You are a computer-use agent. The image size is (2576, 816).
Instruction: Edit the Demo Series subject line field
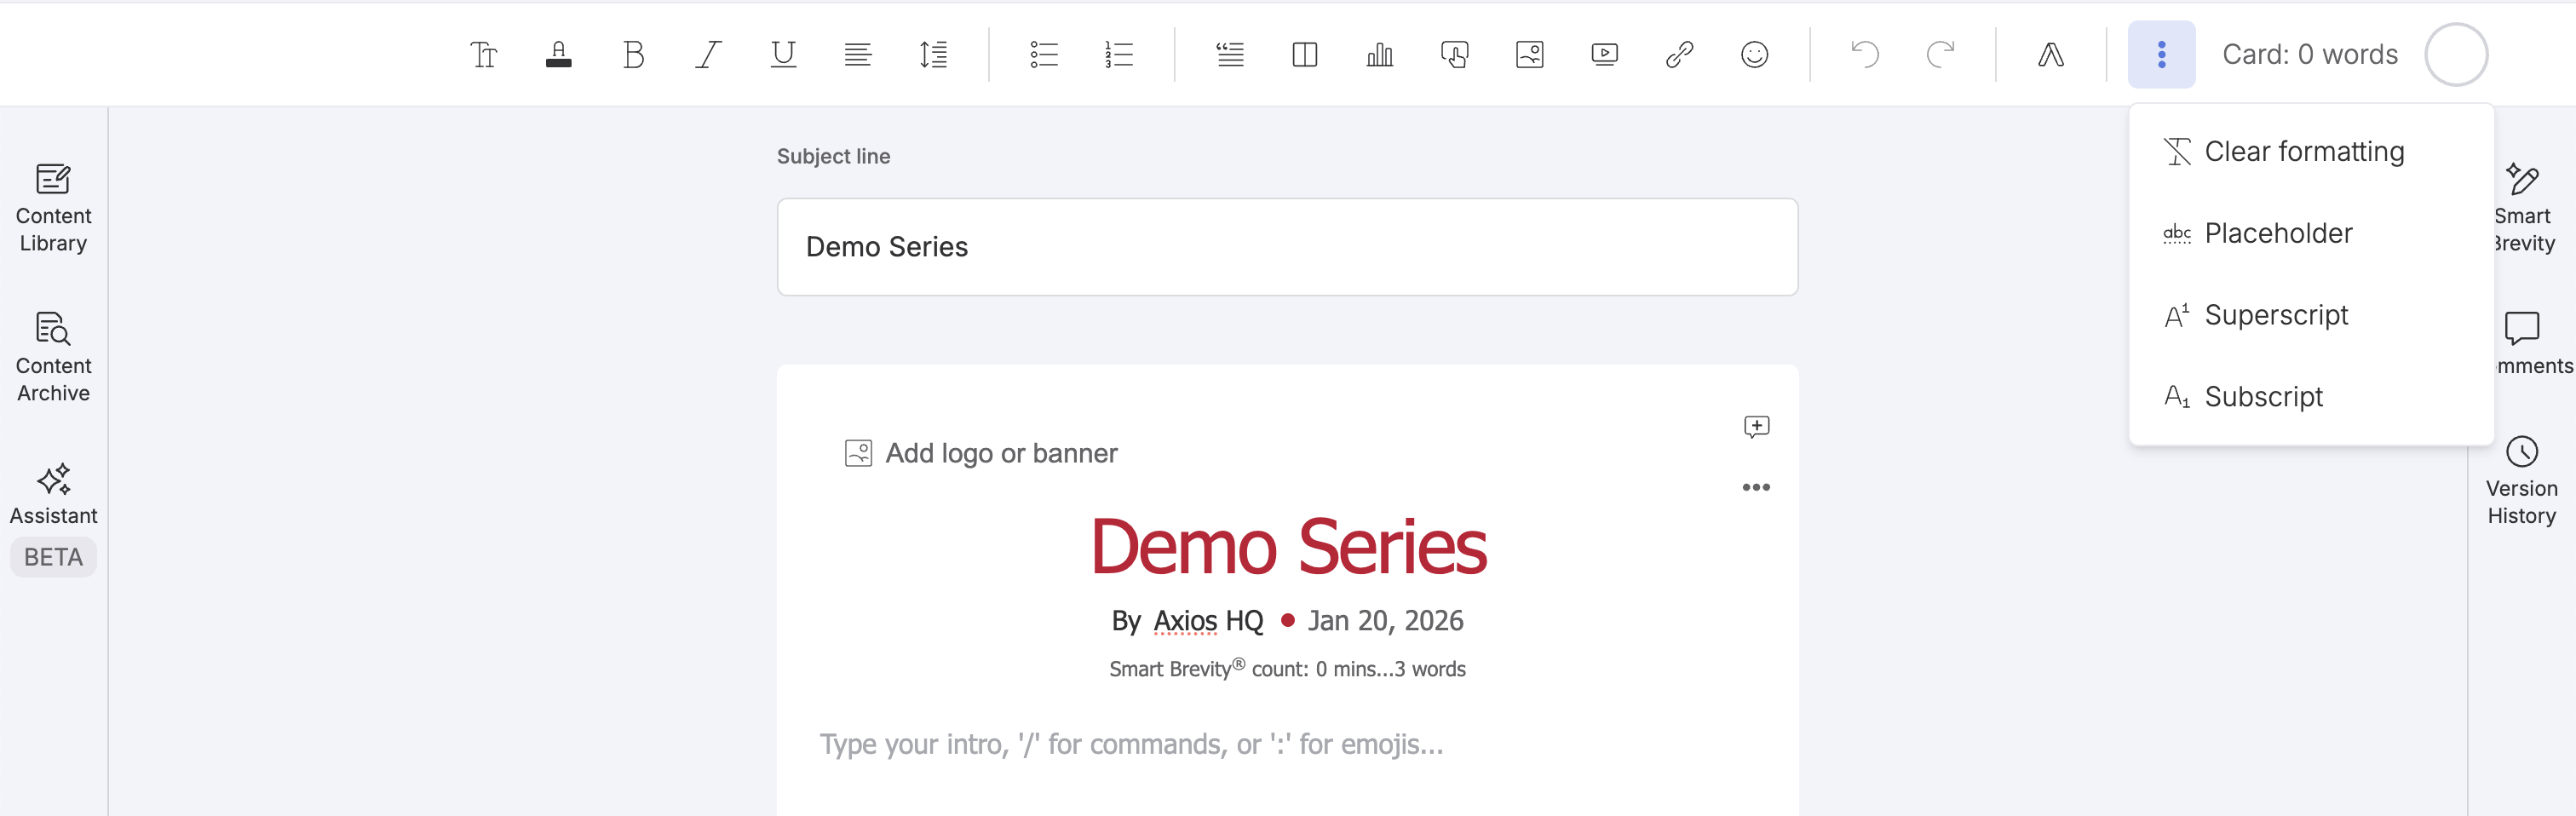click(x=1287, y=247)
